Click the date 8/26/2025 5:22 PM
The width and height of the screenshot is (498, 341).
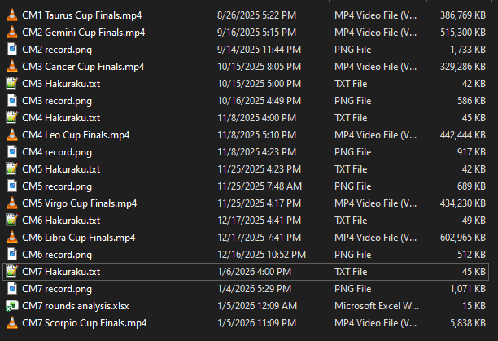(256, 15)
